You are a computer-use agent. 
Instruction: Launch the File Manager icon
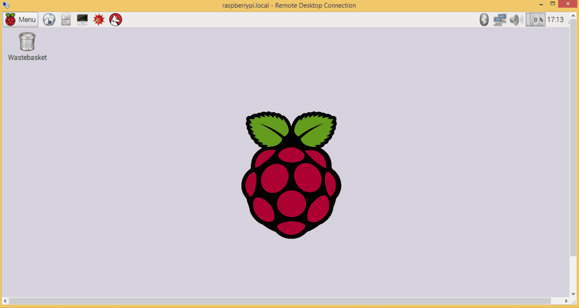66,19
